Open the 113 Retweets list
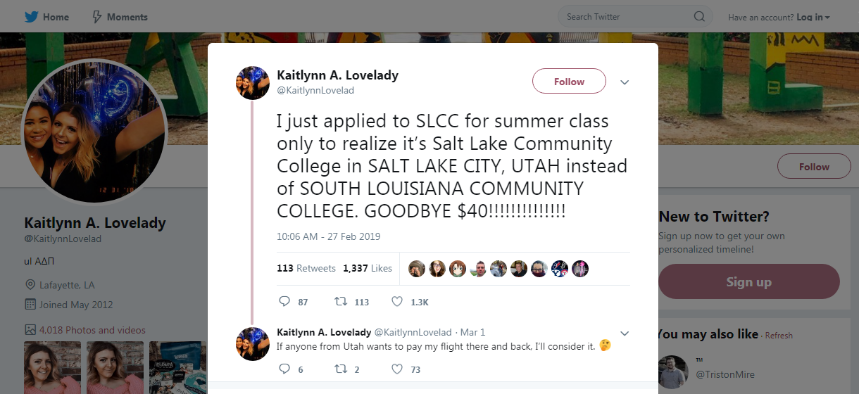 (306, 268)
